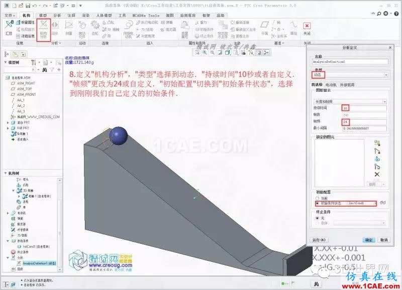Screen dimensions: 402x290
Task: Click the analysis 名称 name input field
Action: click(350, 62)
